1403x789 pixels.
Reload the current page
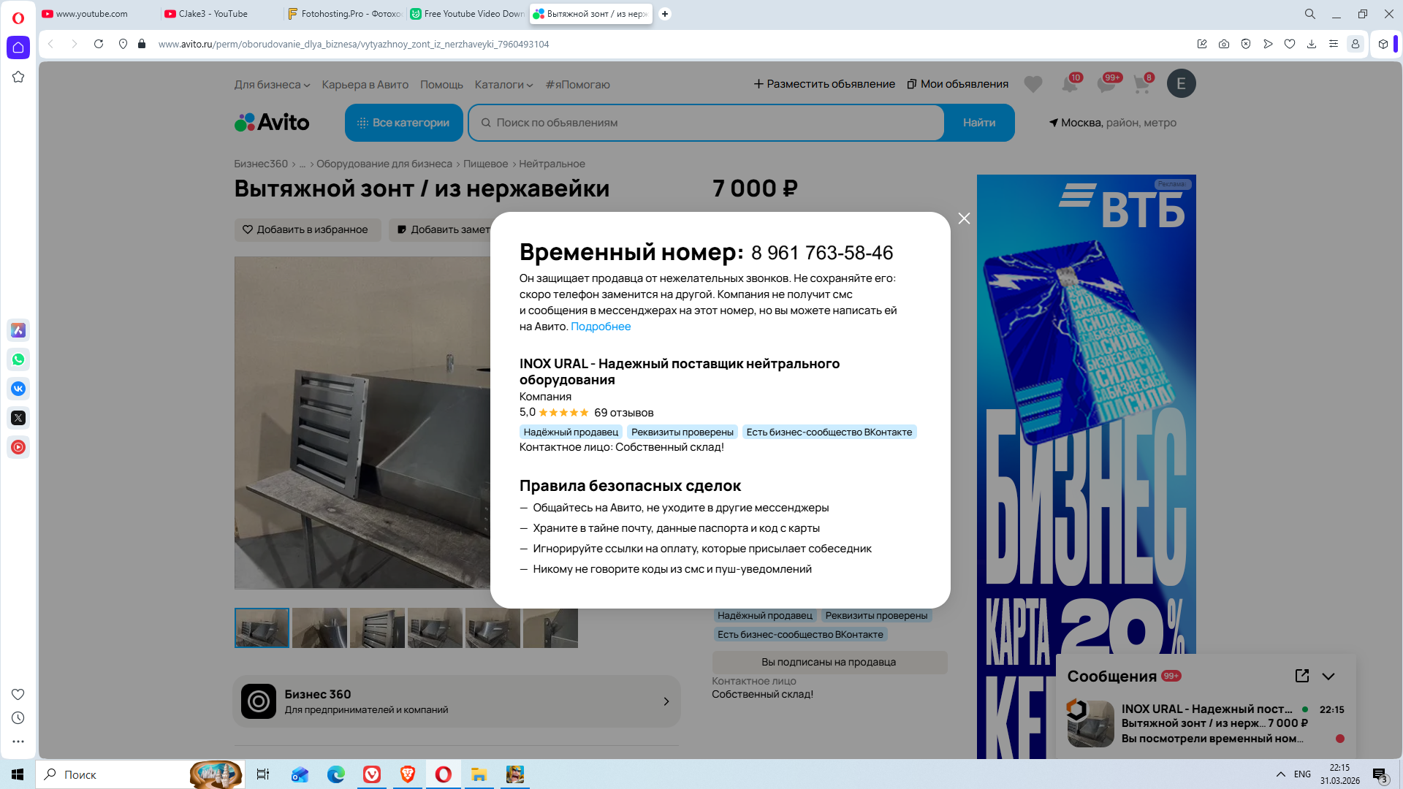click(x=99, y=44)
